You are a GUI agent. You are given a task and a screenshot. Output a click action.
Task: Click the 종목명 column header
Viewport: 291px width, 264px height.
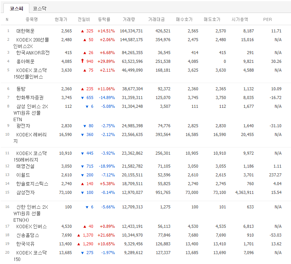[x=32, y=19]
